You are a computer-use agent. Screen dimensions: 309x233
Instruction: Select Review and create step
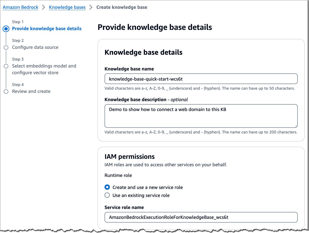[x=31, y=91]
